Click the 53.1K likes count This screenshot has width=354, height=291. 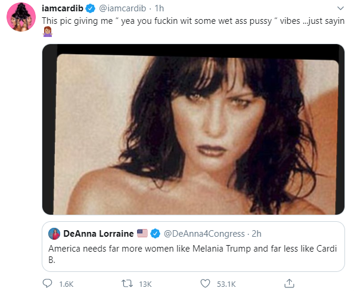226,284
